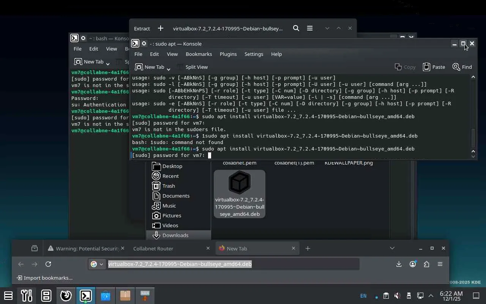This screenshot has width=486, height=304.
Task: Click the search icon in the Extract window
Action: click(296, 28)
